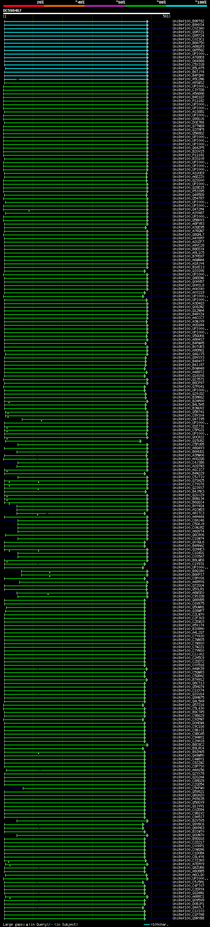Select the UniRef100_A7RQN7 label

point(188,231)
